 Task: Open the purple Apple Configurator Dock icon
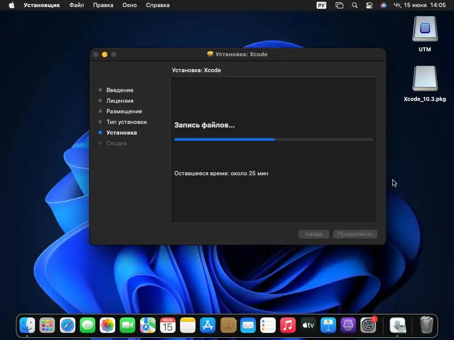pyautogui.click(x=348, y=325)
